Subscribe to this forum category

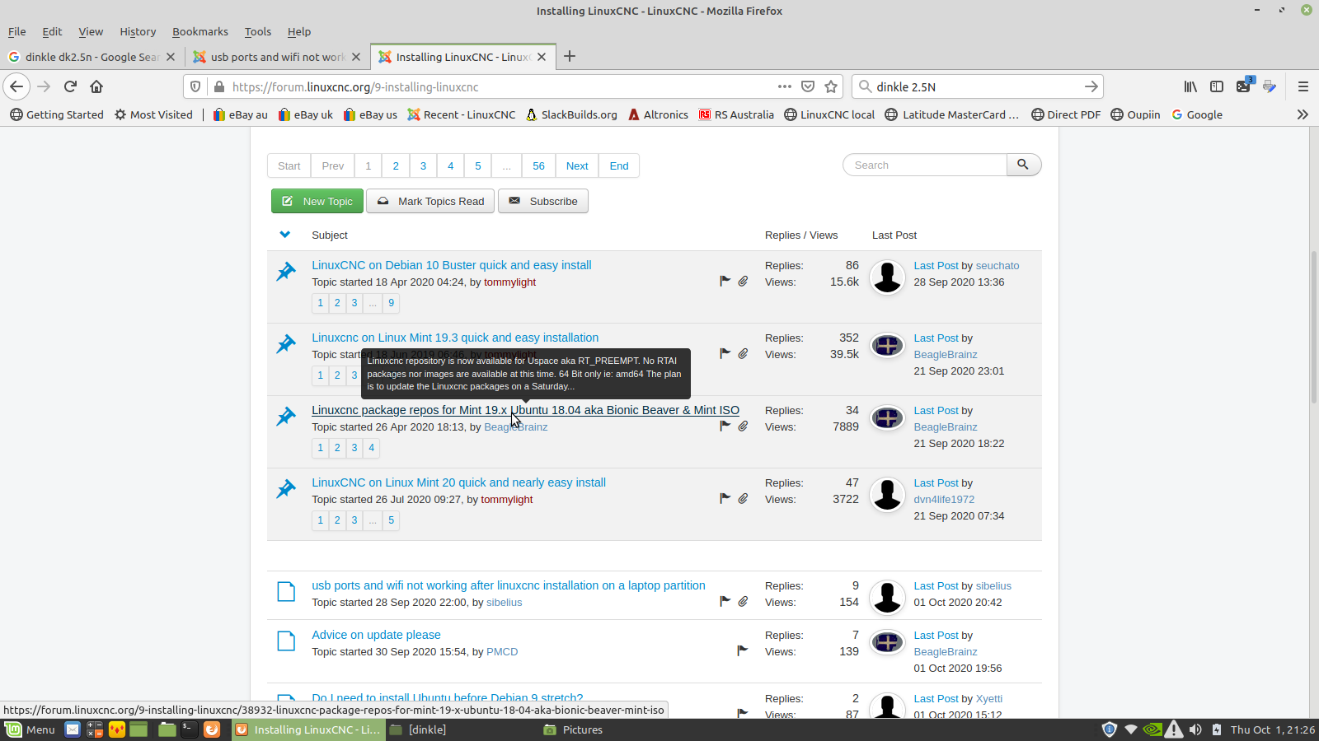[x=543, y=201]
